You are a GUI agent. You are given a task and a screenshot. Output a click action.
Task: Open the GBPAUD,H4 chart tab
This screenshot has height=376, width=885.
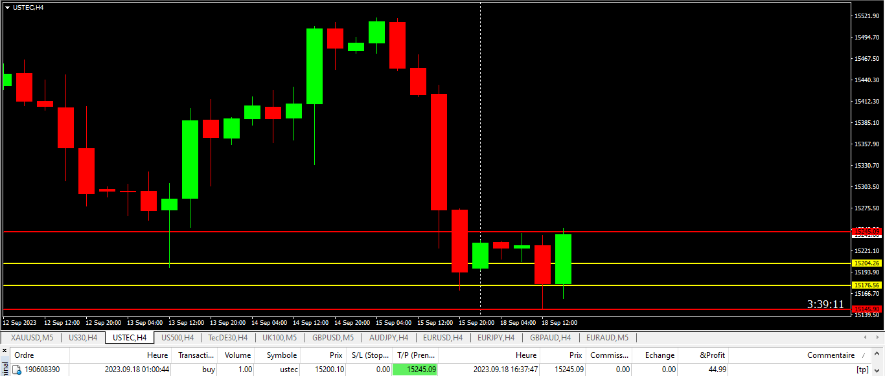[550, 337]
